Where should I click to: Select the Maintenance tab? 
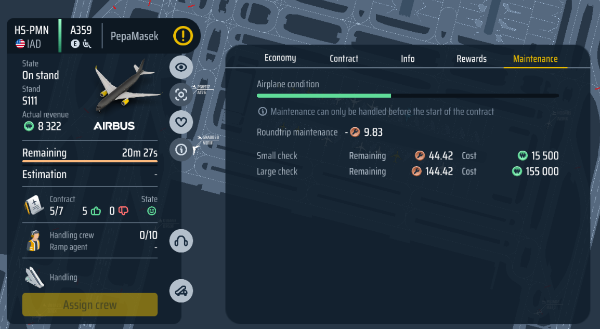[535, 59]
